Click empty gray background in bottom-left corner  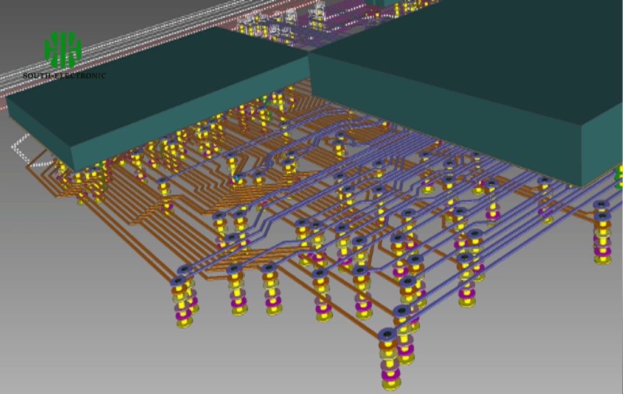[x=61, y=353]
